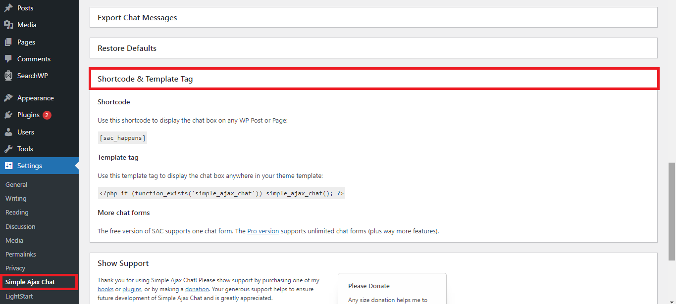Go to Writing settings
Image resolution: width=676 pixels, height=304 pixels.
click(16, 198)
